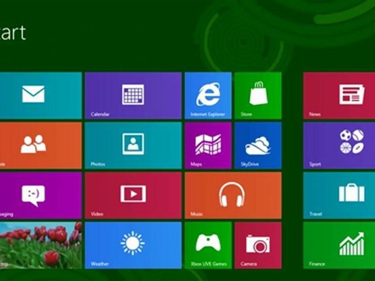Viewport: 375px width, 281px height.
Task: Click the Internet Explorer label text
Action: (207, 114)
